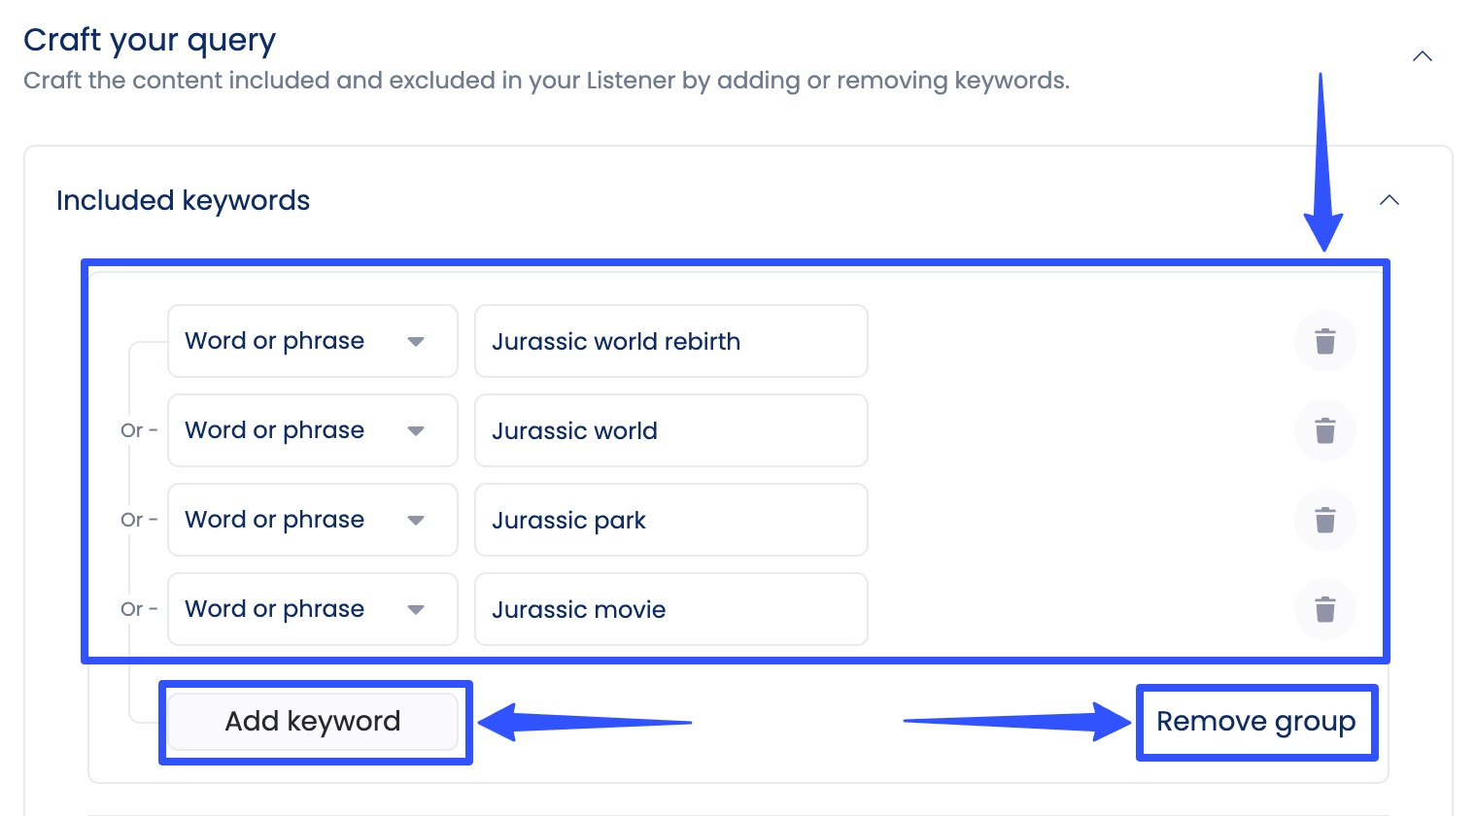
Task: Click inside the "Jurassic park" text field
Action: [670, 520]
